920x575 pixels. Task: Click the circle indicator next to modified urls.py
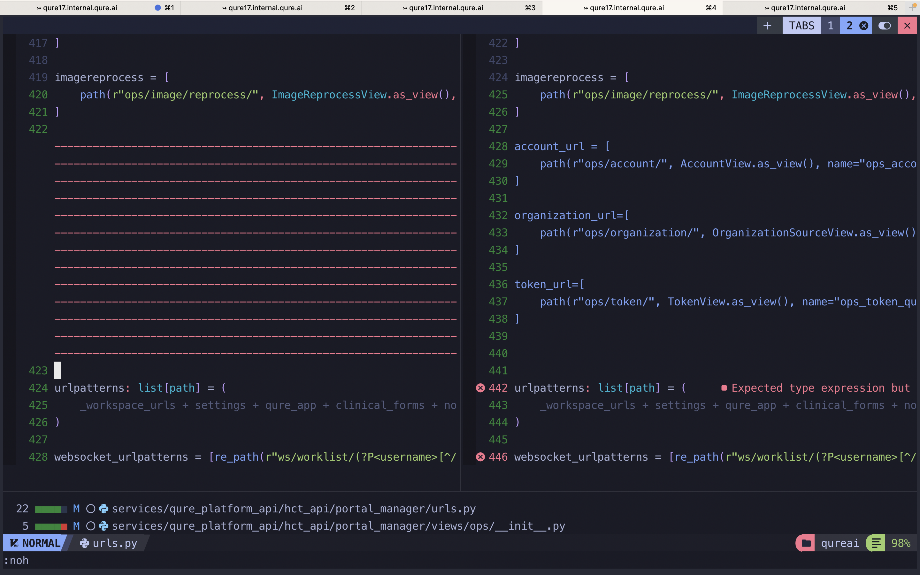[x=91, y=509]
